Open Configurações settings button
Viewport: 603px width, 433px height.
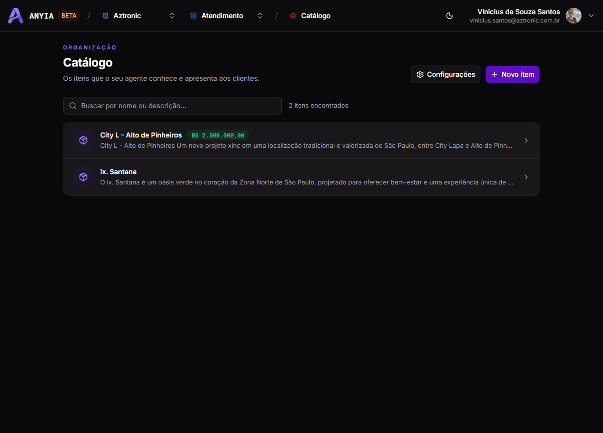tap(446, 74)
